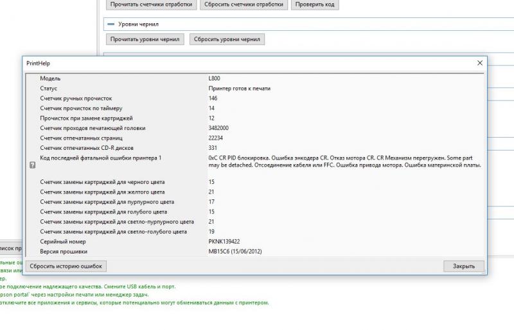Select the value "146"
514x330 pixels.
point(213,98)
